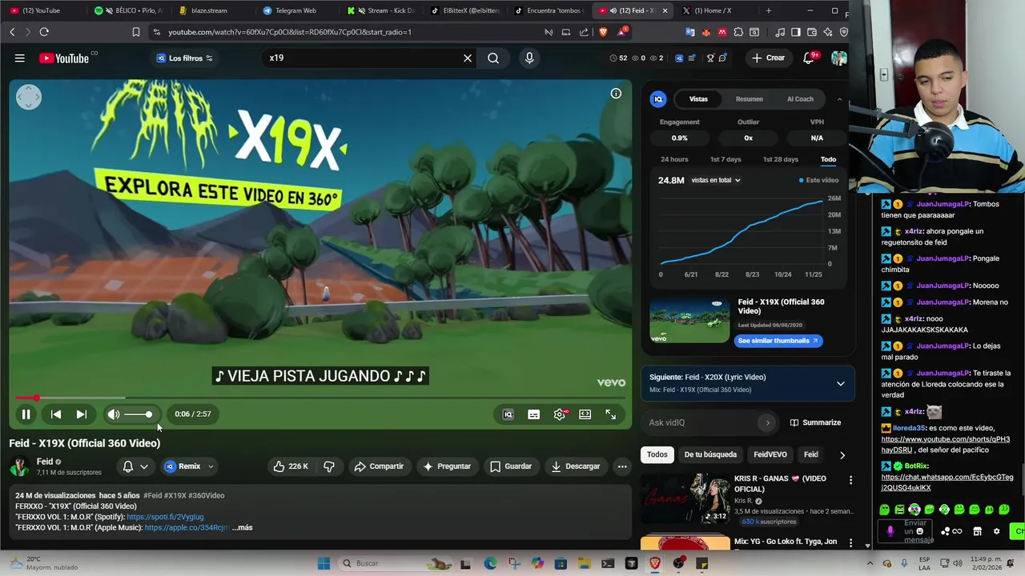Save the video with Guardar
Screen dimensions: 1025x576
pos(510,466)
